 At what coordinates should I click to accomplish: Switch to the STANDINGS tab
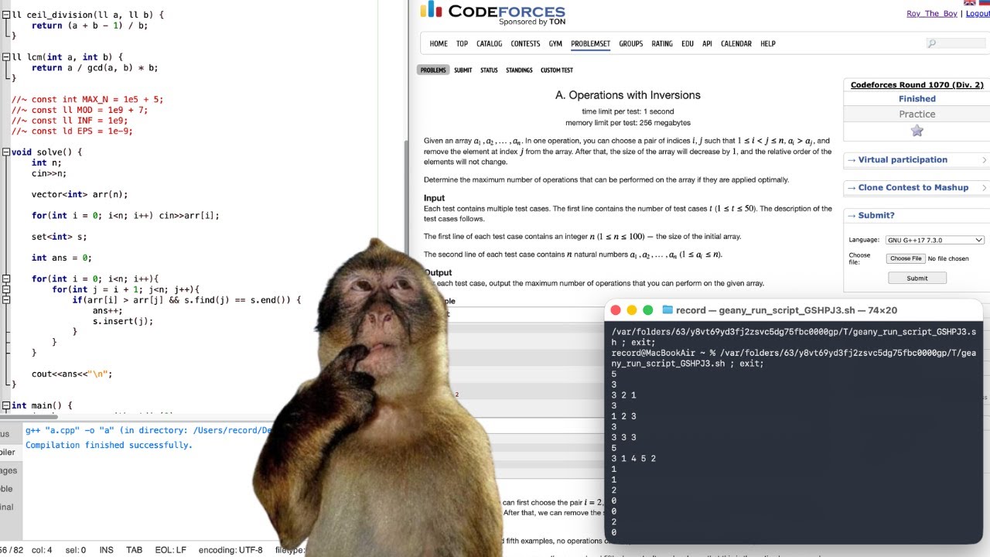pos(519,70)
